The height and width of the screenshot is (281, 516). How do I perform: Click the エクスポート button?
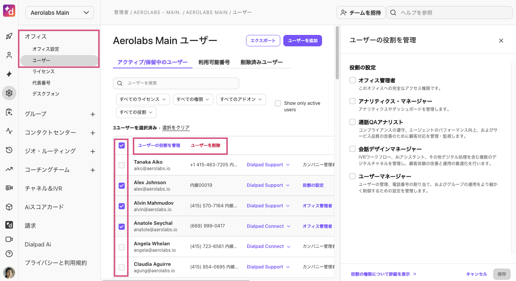263,41
